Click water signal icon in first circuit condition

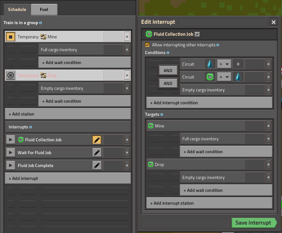pyautogui.click(x=210, y=64)
